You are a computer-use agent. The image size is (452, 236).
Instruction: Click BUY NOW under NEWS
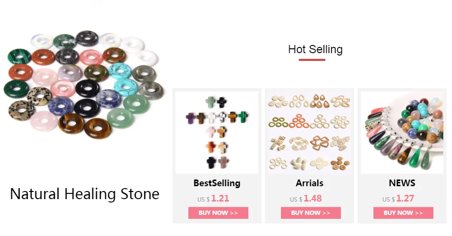403,213
